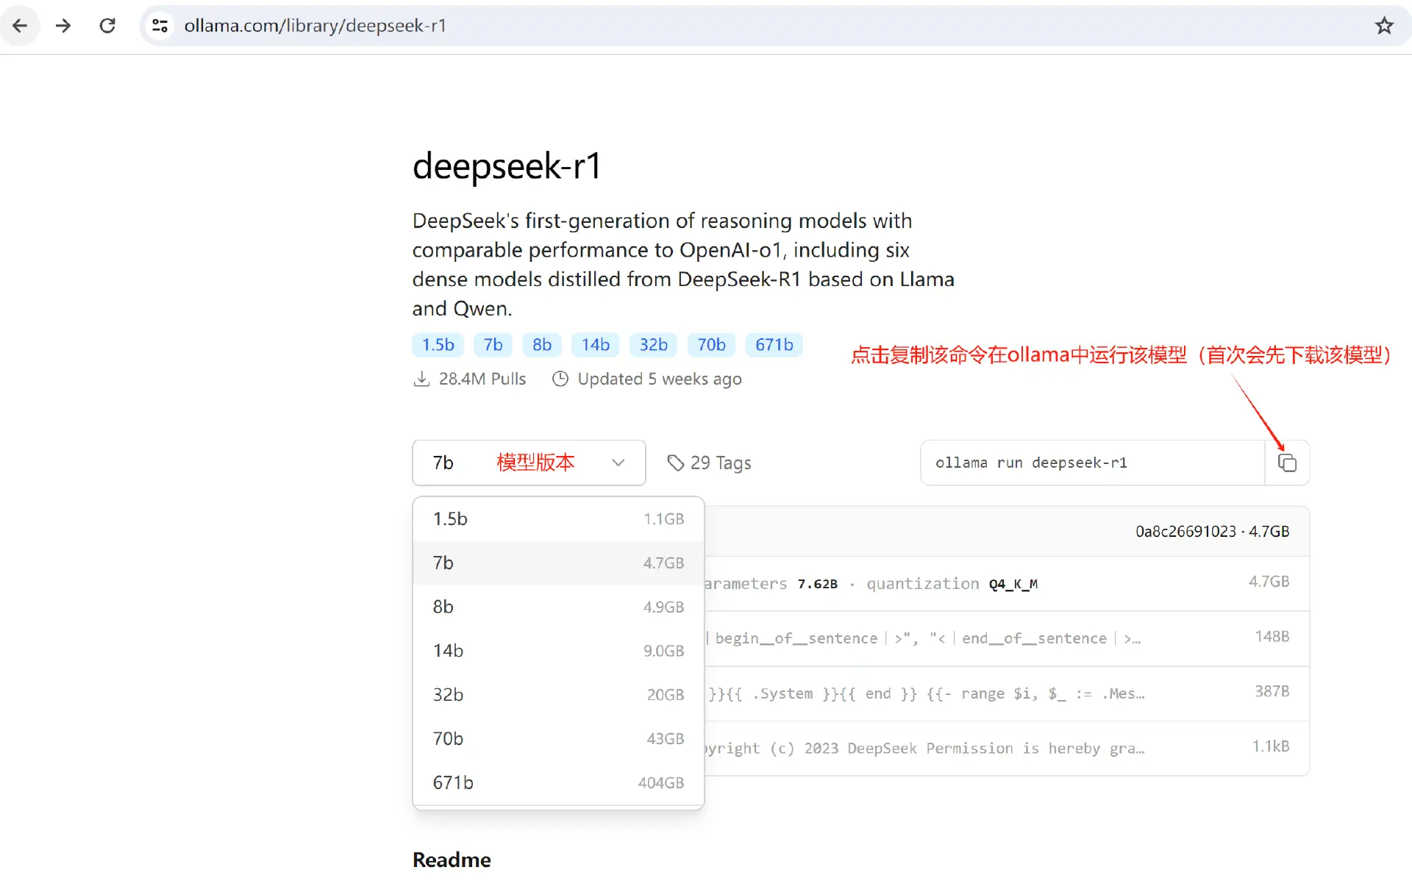
Task: Click the Updated 5 weeks ago text
Action: click(660, 379)
